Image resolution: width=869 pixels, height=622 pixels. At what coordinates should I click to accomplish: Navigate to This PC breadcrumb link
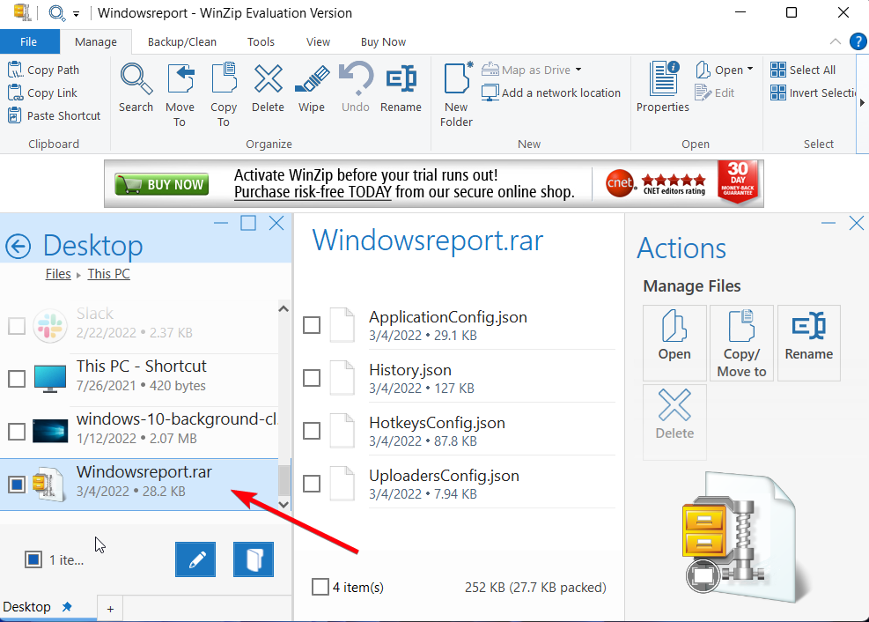(108, 273)
